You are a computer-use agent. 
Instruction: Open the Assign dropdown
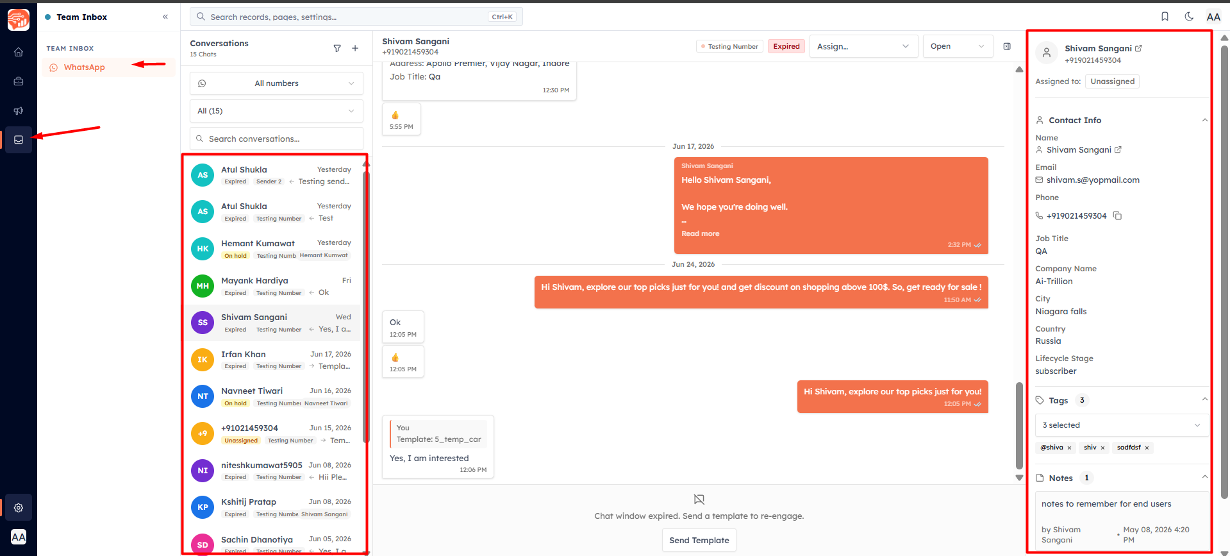pos(863,46)
